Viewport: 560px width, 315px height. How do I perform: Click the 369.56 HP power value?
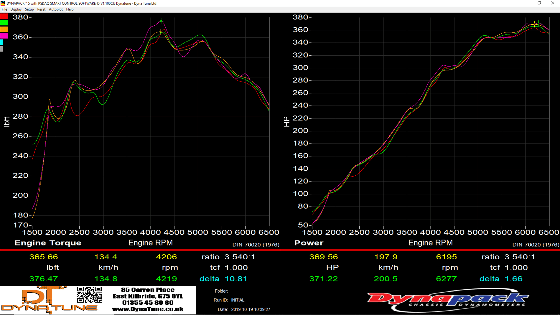pyautogui.click(x=324, y=257)
